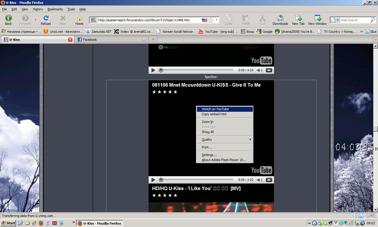
Task: Open a New Tab from the toolbar
Action: click(x=298, y=20)
